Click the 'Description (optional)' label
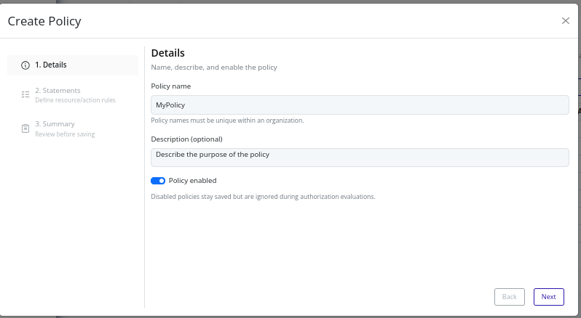This screenshot has width=581, height=318. tap(186, 139)
